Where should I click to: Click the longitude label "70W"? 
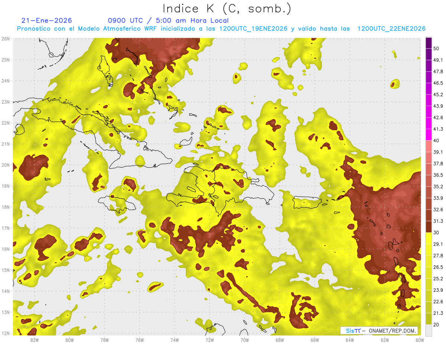245,340
